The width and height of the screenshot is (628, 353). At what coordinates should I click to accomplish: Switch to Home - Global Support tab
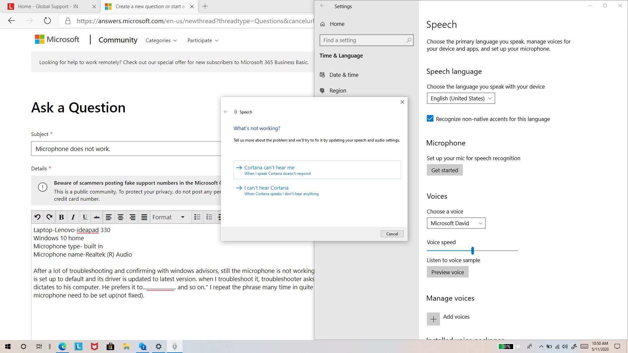tap(48, 7)
